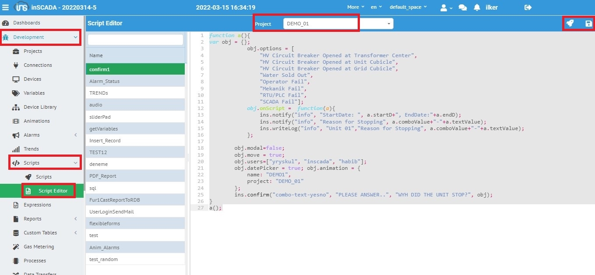595x275 pixels.
Task: Click the logout icon
Action: pyautogui.click(x=528, y=7)
